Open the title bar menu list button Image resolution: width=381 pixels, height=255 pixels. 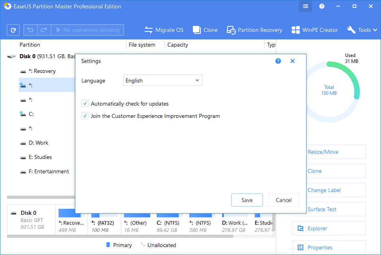(x=305, y=6)
